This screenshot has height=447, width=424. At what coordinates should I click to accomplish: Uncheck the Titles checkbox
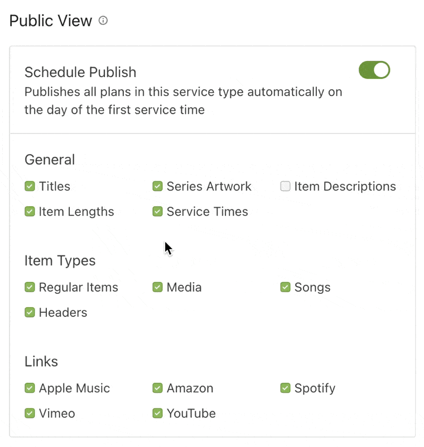pos(30,187)
